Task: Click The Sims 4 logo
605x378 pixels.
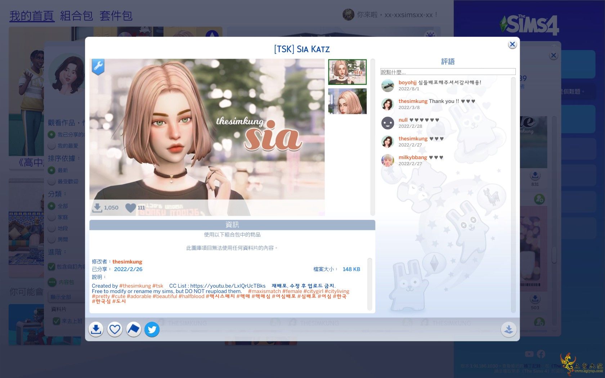Action: point(529,24)
